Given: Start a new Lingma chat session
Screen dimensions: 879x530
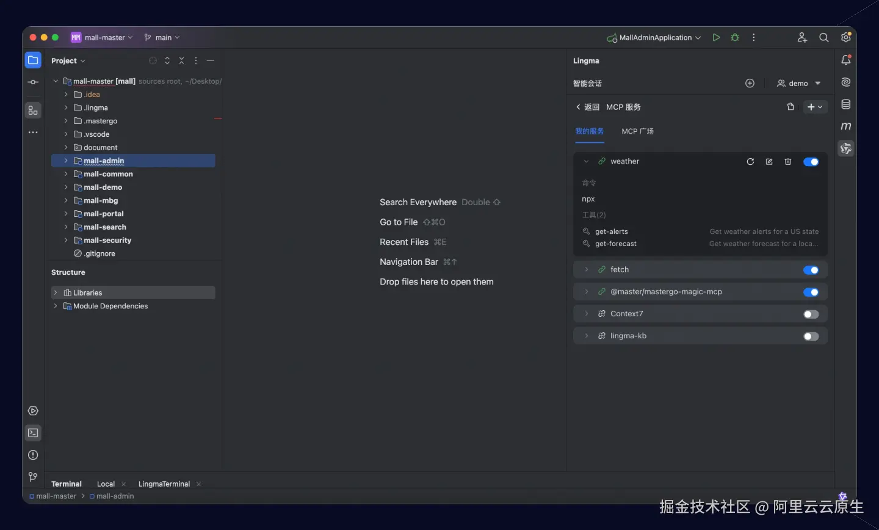Looking at the screenshot, I should tap(750, 83).
